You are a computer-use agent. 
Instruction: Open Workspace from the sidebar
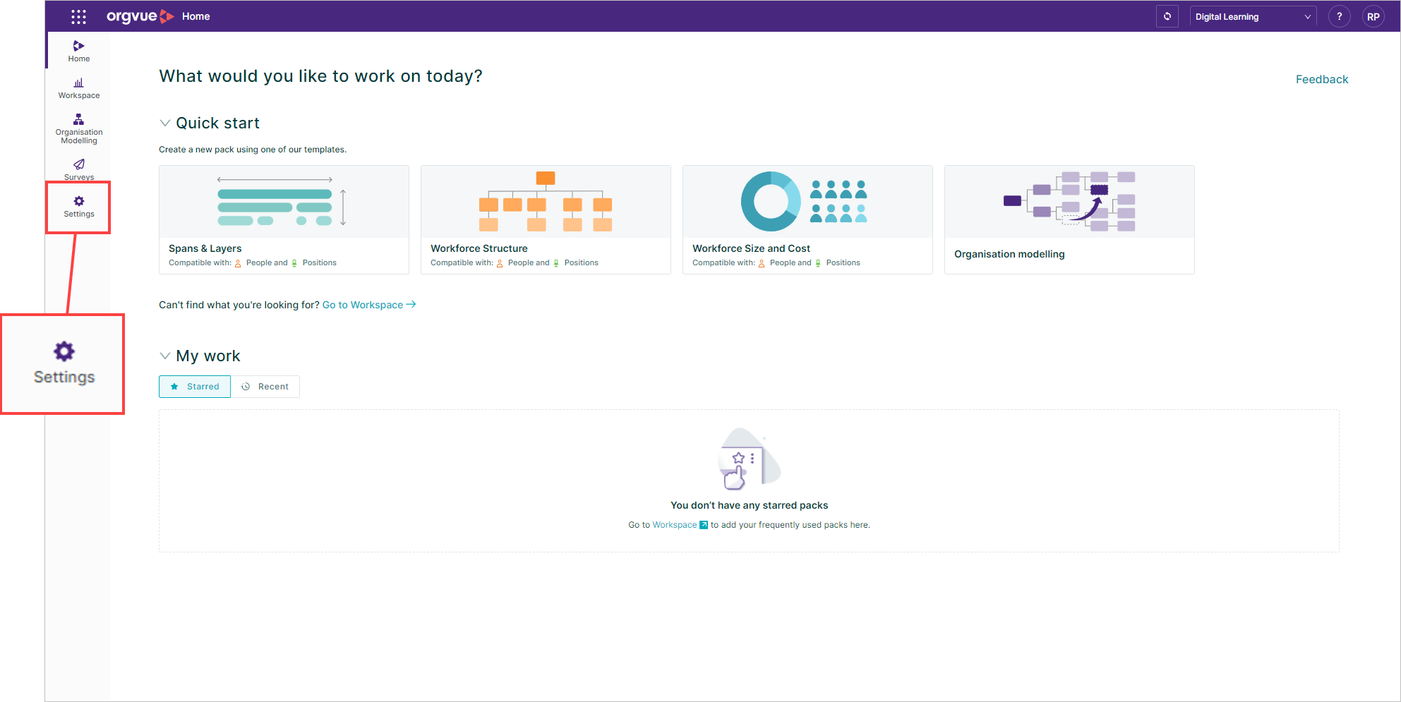[x=78, y=87]
